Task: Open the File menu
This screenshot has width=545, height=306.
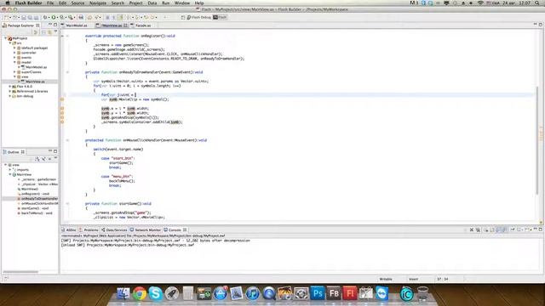Action: tap(50, 3)
